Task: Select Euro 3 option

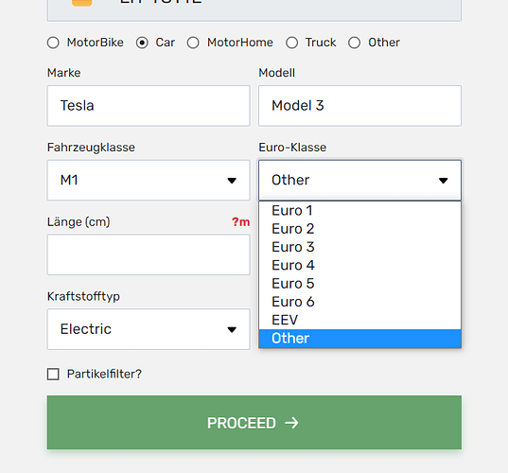Action: coord(359,247)
